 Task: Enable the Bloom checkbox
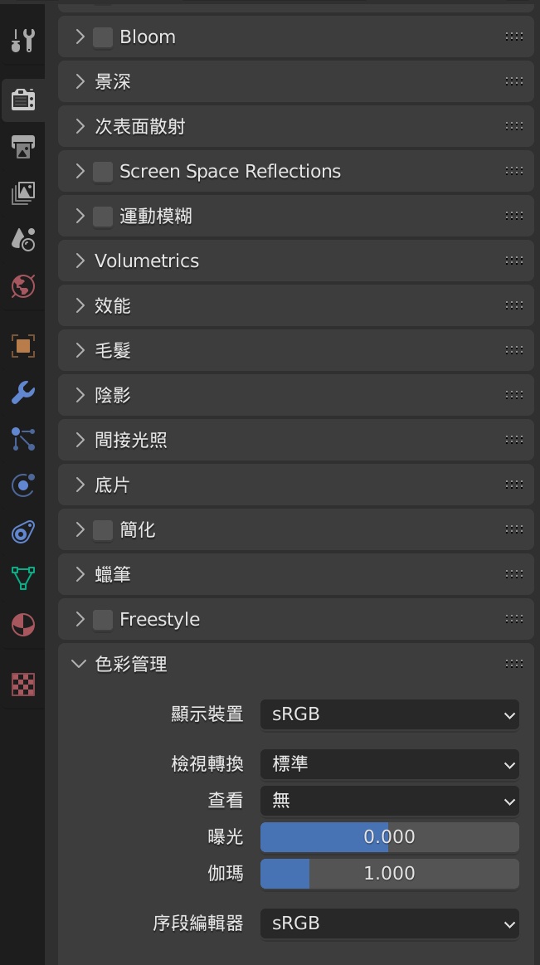point(103,37)
